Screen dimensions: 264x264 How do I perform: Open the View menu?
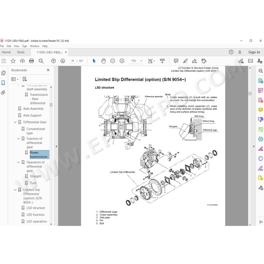click(17, 46)
